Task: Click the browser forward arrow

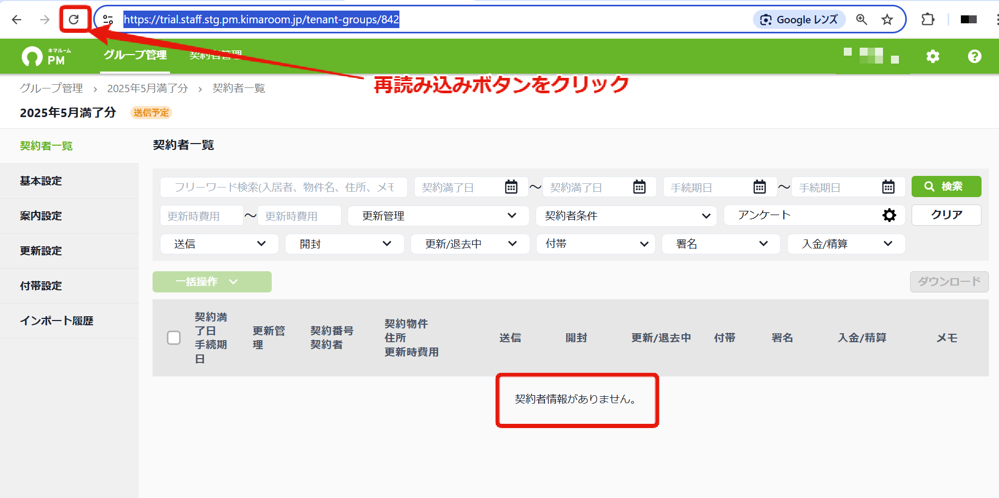Action: click(x=45, y=20)
